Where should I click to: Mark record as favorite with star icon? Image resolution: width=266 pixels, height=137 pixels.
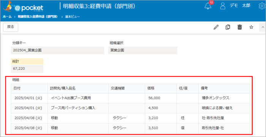pyautogui.click(x=251, y=27)
